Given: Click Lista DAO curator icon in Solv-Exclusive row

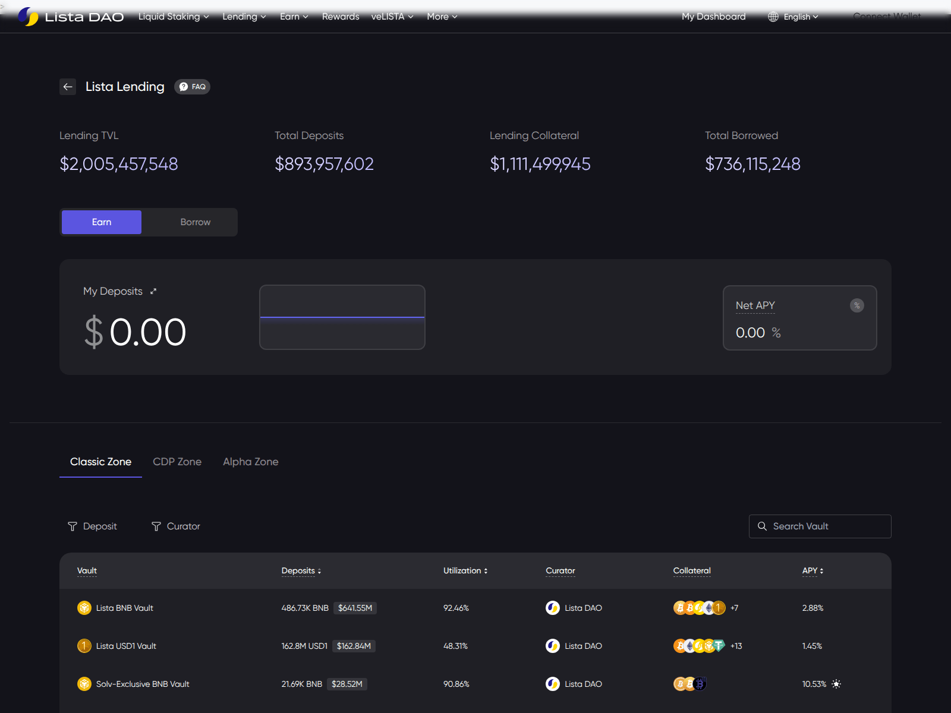Looking at the screenshot, I should coord(553,684).
